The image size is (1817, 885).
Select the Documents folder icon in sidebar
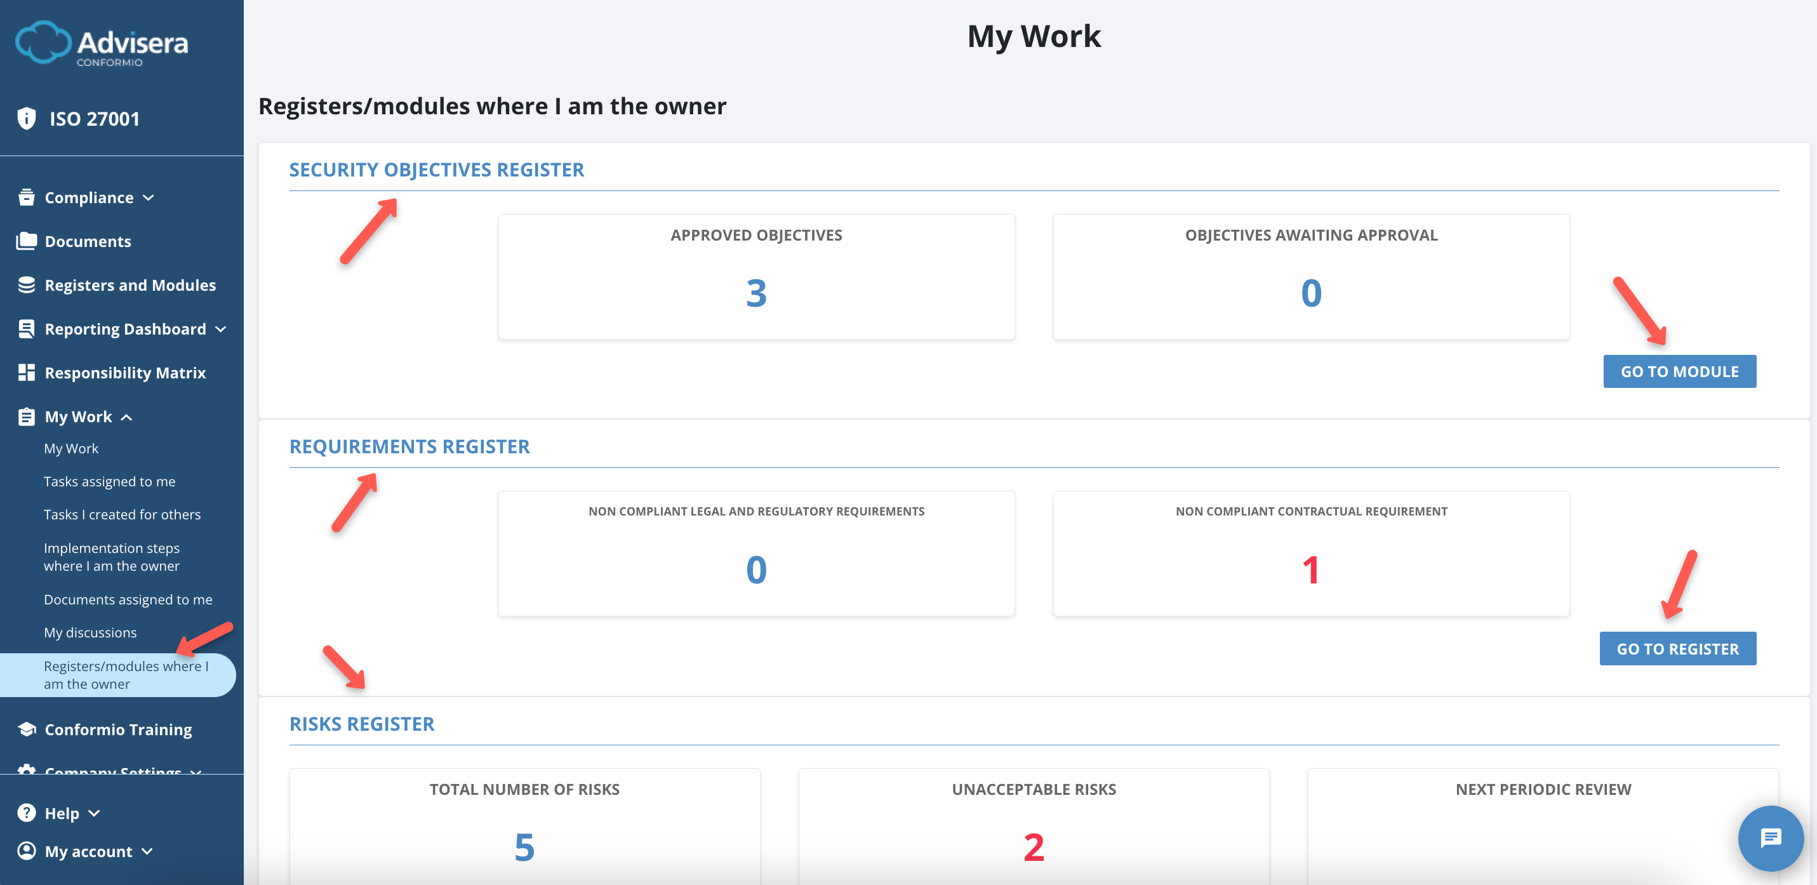(26, 241)
